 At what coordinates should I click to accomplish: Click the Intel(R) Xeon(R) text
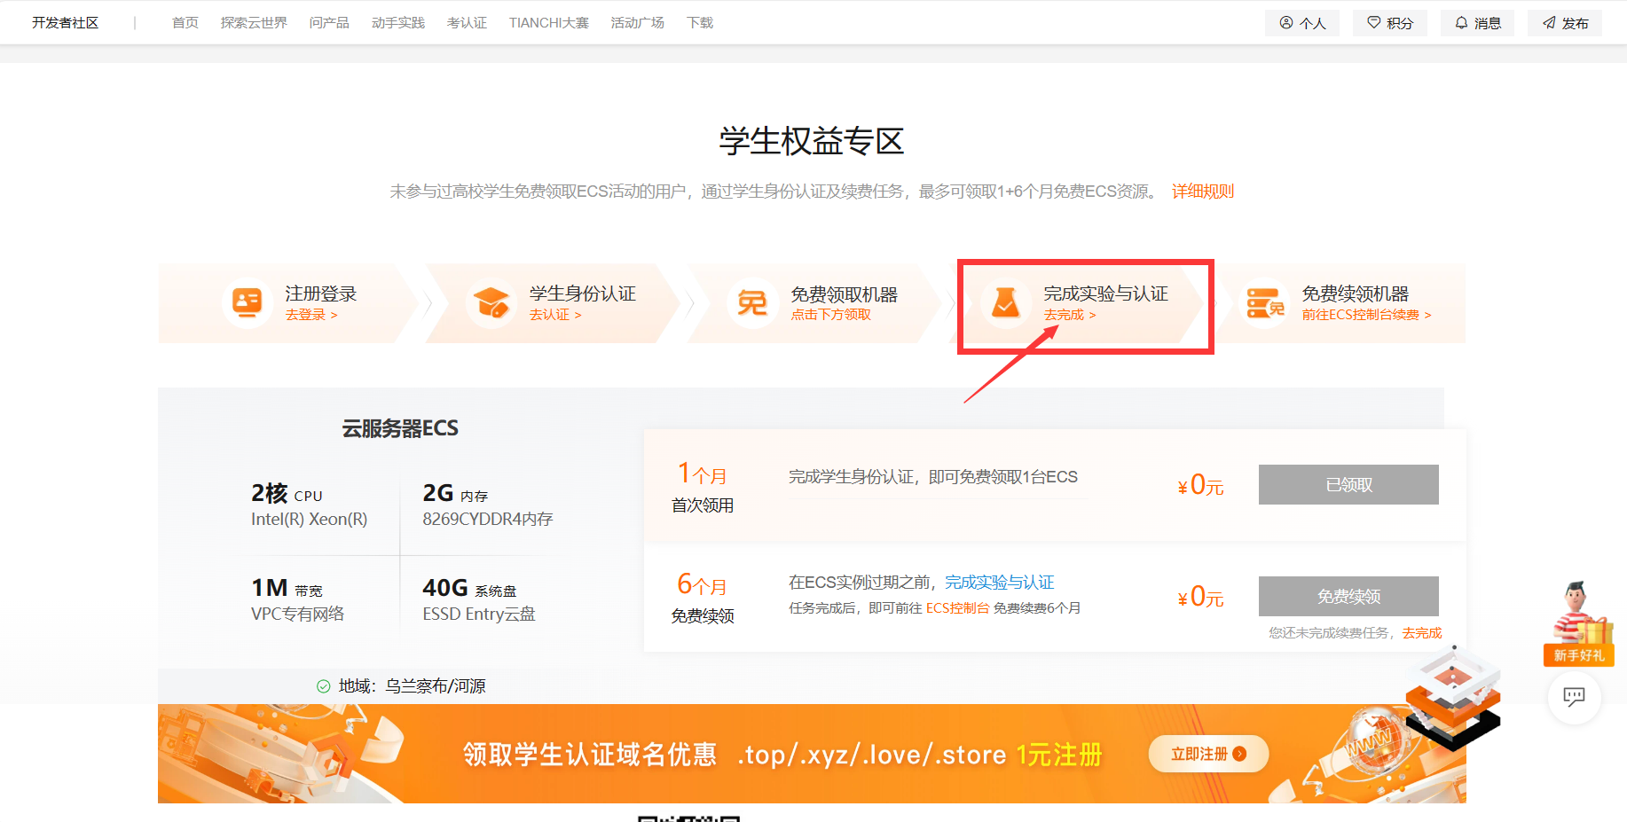click(x=309, y=520)
